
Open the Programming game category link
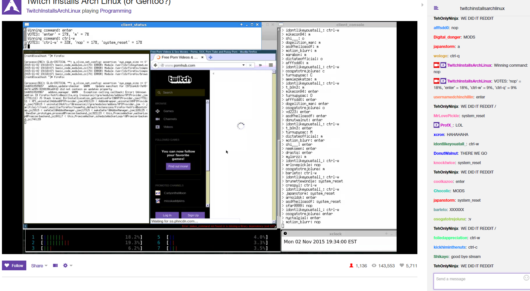(116, 11)
